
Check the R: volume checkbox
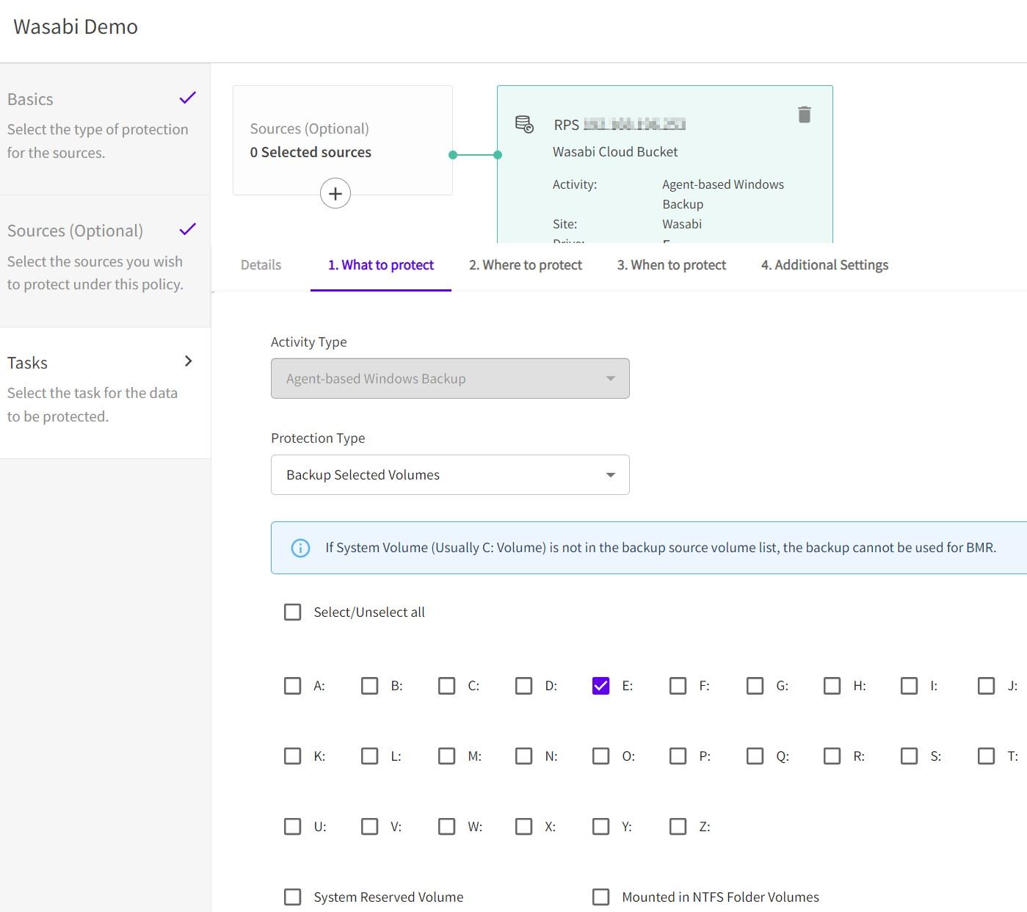832,756
